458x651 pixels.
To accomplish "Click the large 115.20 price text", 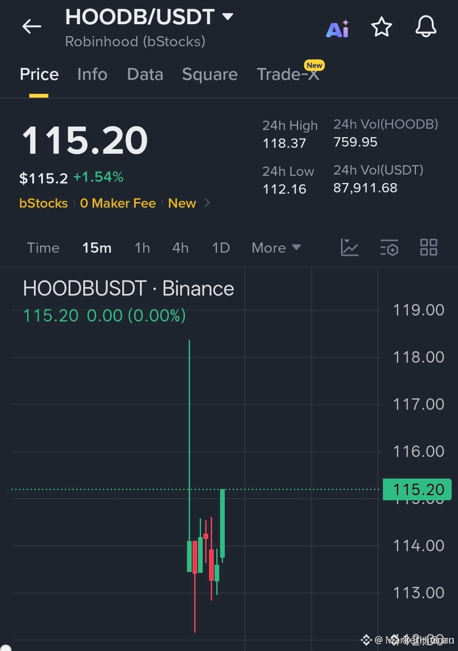I will [85, 140].
